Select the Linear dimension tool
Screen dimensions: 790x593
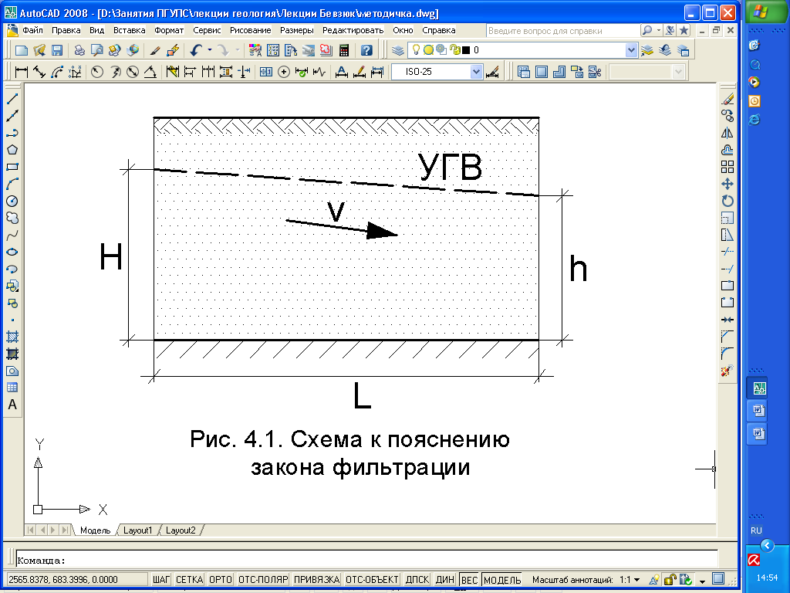point(21,72)
